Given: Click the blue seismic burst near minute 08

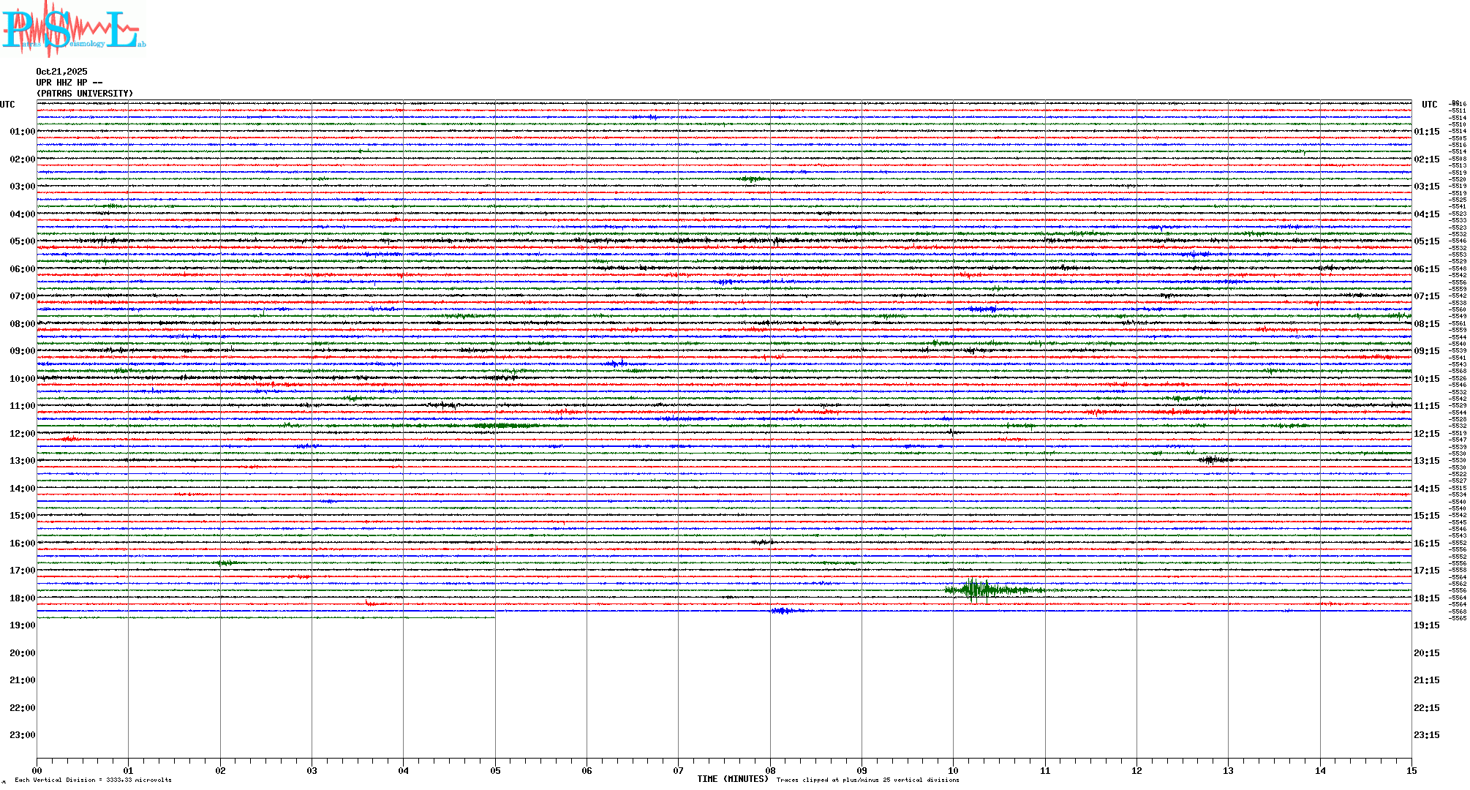Looking at the screenshot, I should 784,610.
